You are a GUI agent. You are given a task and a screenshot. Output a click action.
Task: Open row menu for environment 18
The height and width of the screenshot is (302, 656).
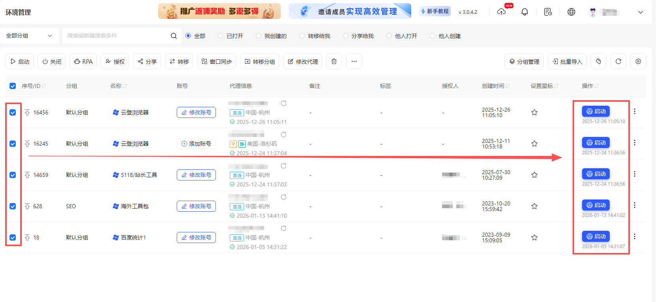click(635, 236)
